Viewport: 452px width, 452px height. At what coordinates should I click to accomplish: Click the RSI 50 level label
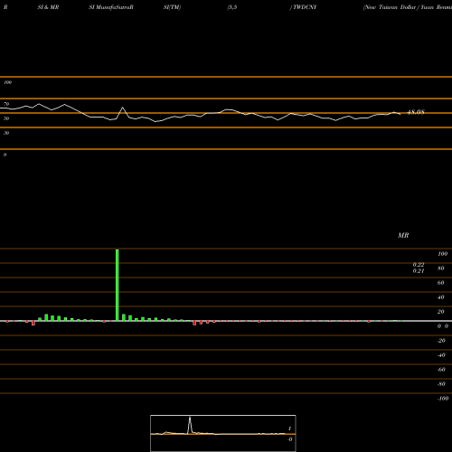coord(6,118)
